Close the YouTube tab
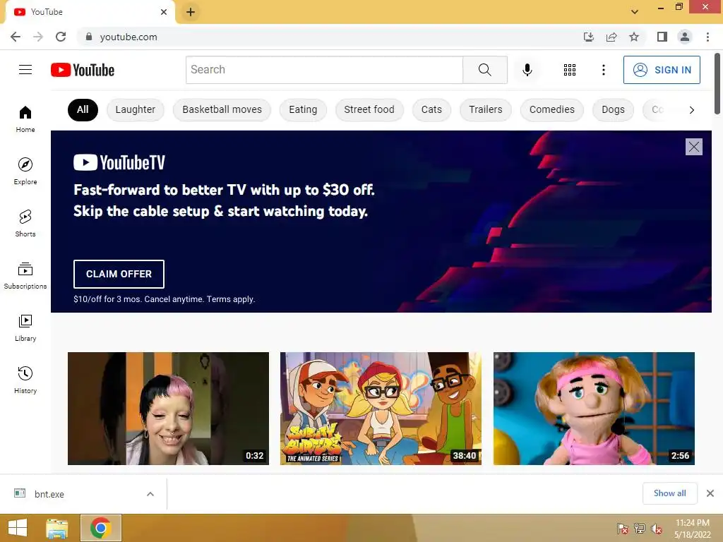The height and width of the screenshot is (542, 723). 164,12
